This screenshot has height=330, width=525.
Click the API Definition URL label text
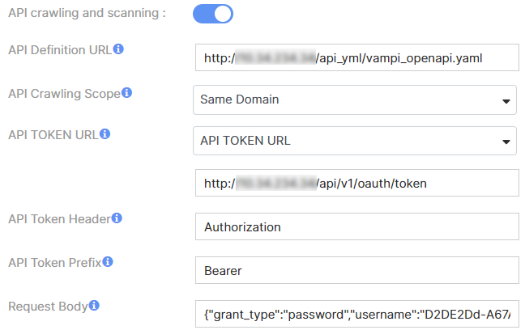(59, 50)
